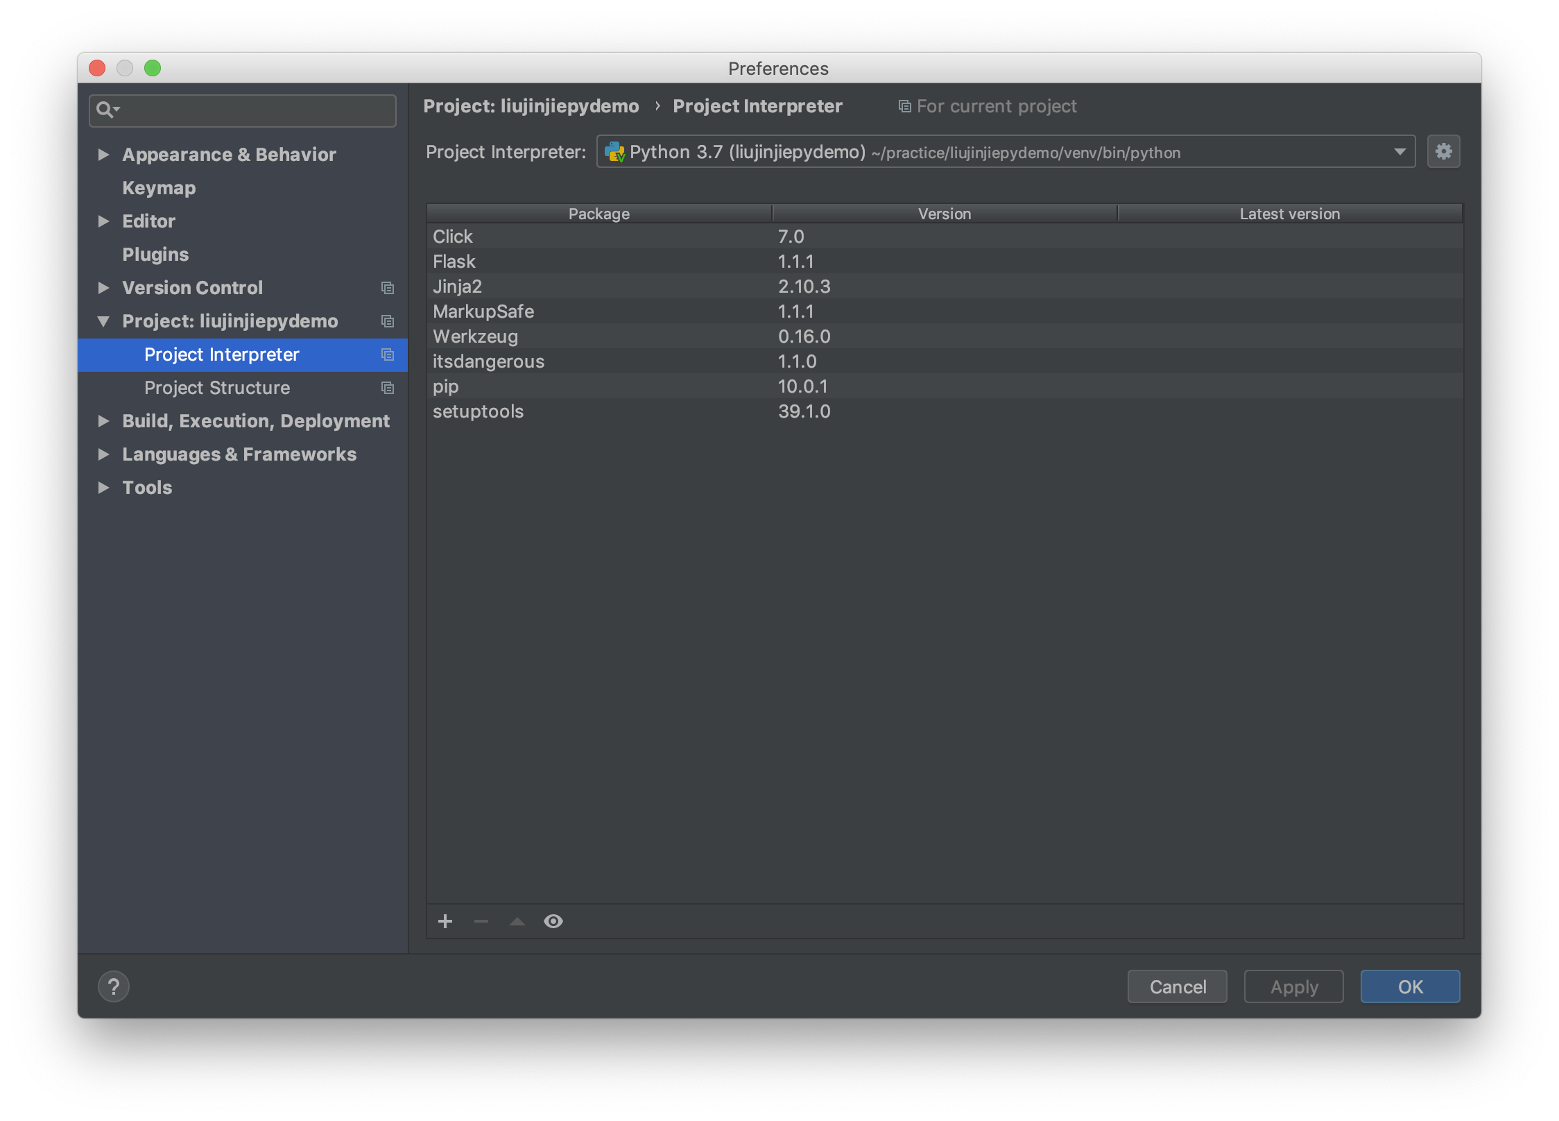This screenshot has height=1121, width=1559.
Task: Open interpreter settings gear button
Action: pos(1444,151)
